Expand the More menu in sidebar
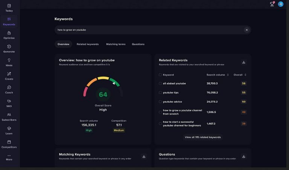The image size is (289, 170). pyautogui.click(x=9, y=157)
